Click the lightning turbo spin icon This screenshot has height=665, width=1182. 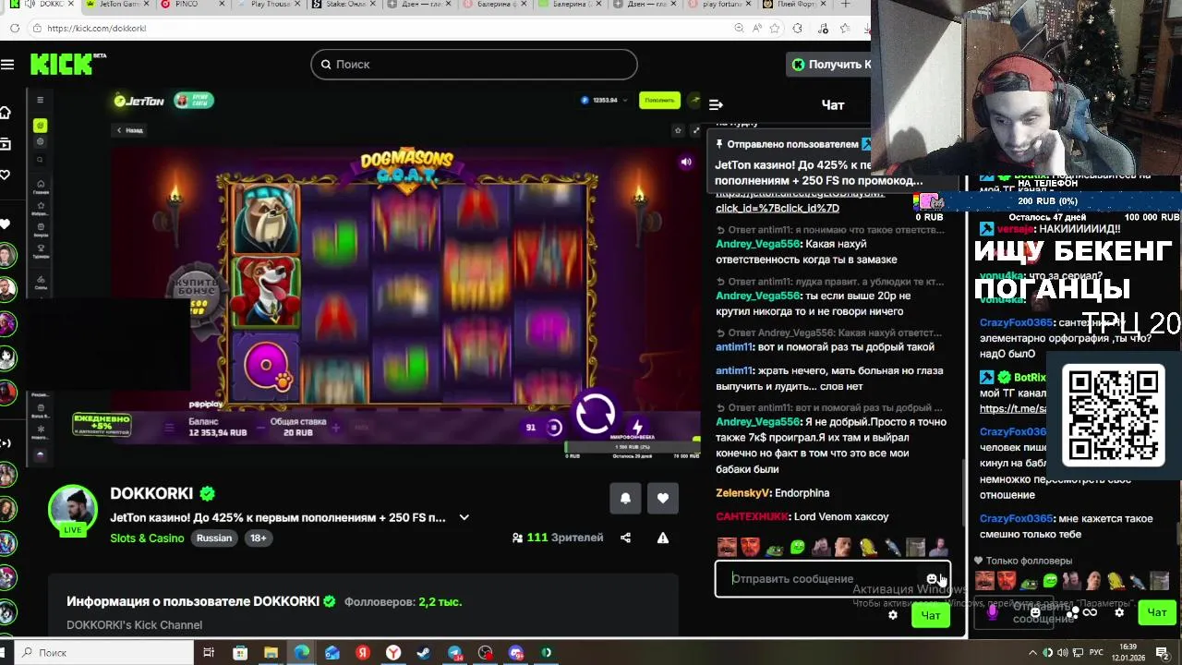[636, 427]
